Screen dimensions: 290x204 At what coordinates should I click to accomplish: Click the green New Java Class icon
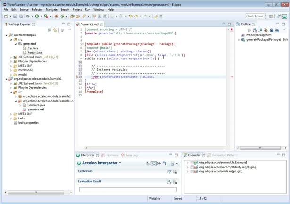coord(62,17)
